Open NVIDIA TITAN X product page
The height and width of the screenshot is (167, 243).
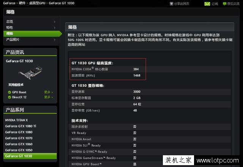pos(16,120)
